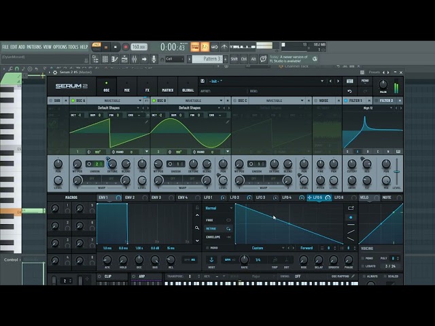Viewport: 435px width, 326px height.
Task: Open Serum preset browser icon
Action: tap(349, 81)
